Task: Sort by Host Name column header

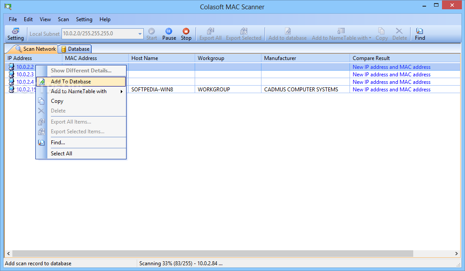Action: tap(161, 58)
